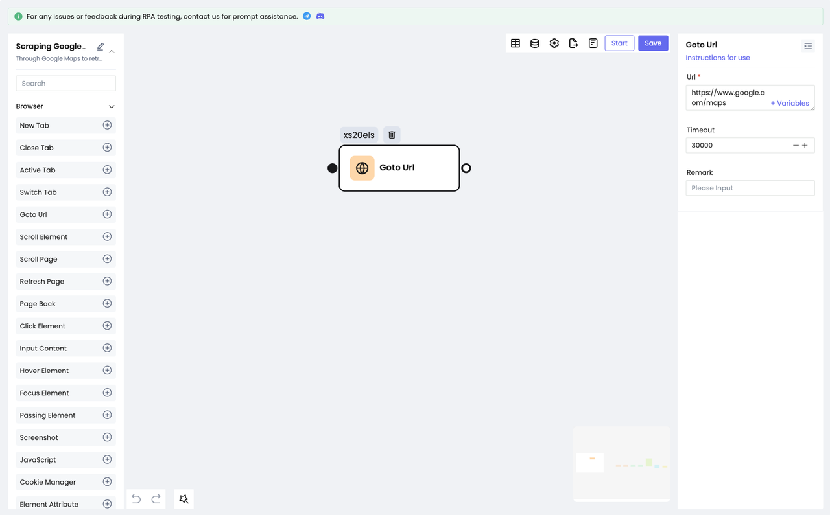830x515 pixels.
Task: Open the Discord contact icon in banner
Action: (x=320, y=16)
